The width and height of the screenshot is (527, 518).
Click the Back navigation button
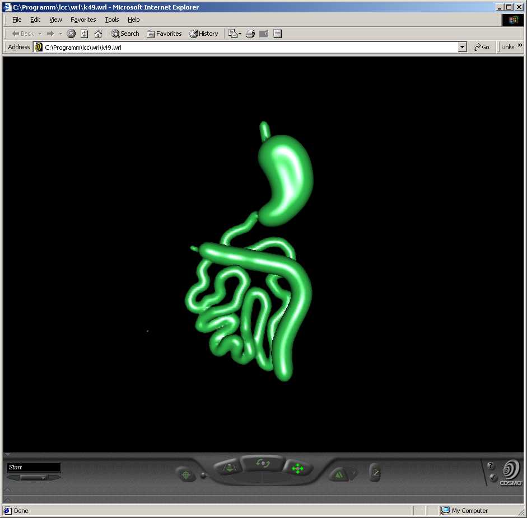(23, 34)
